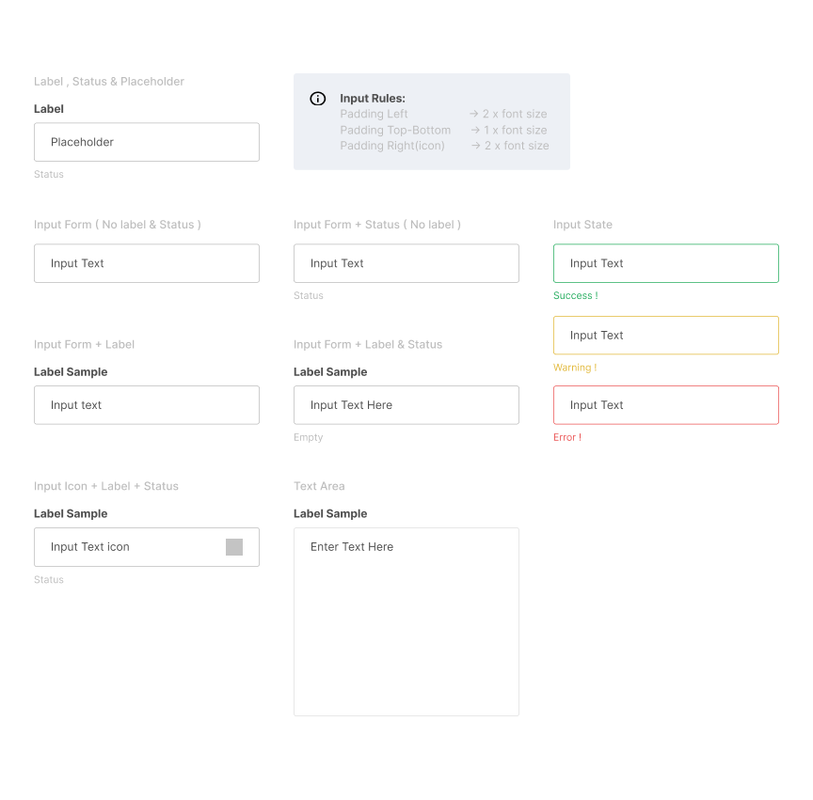Click inside the 'Enter Text Here' text area
Image resolution: width=813 pixels, height=800 pixels.
pyautogui.click(x=406, y=621)
